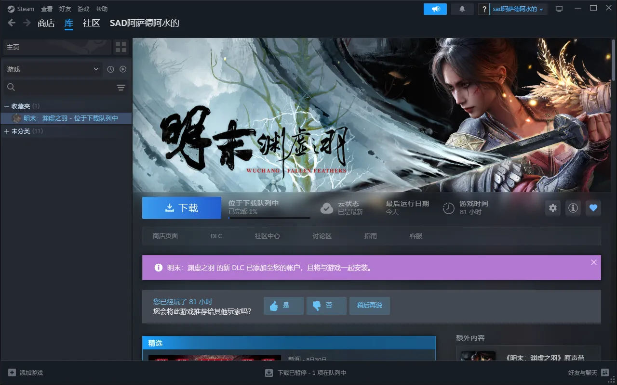Open advanced filter settings icon
Viewport: 617px width, 385px height.
point(121,87)
